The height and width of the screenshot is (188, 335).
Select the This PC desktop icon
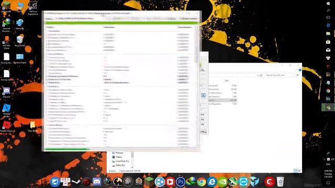[x=20, y=7]
